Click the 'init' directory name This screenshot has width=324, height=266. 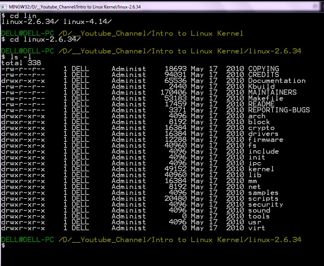click(257, 157)
